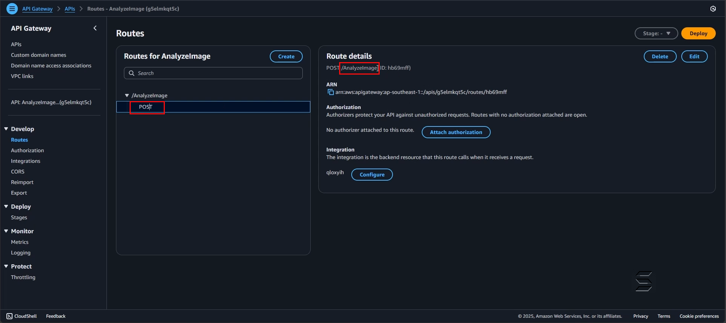Open Reimport page
The width and height of the screenshot is (726, 323).
[x=22, y=182]
